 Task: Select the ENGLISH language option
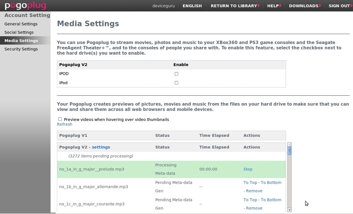(x=192, y=6)
